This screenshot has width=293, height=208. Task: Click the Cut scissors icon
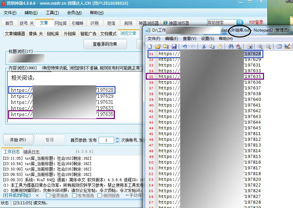tap(203, 46)
